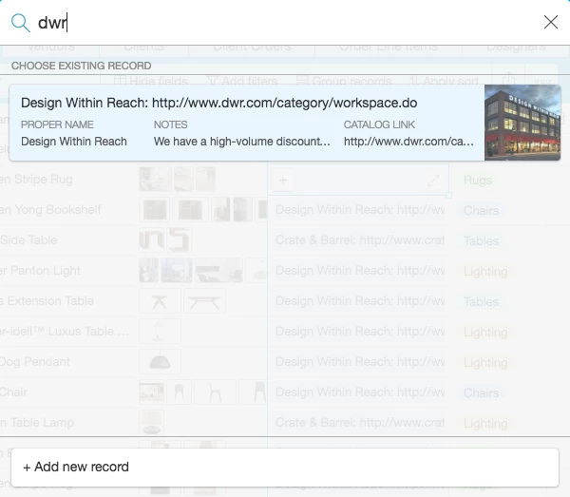
Task: Click the Luxus Table lamp thumbnail
Action: [160, 332]
